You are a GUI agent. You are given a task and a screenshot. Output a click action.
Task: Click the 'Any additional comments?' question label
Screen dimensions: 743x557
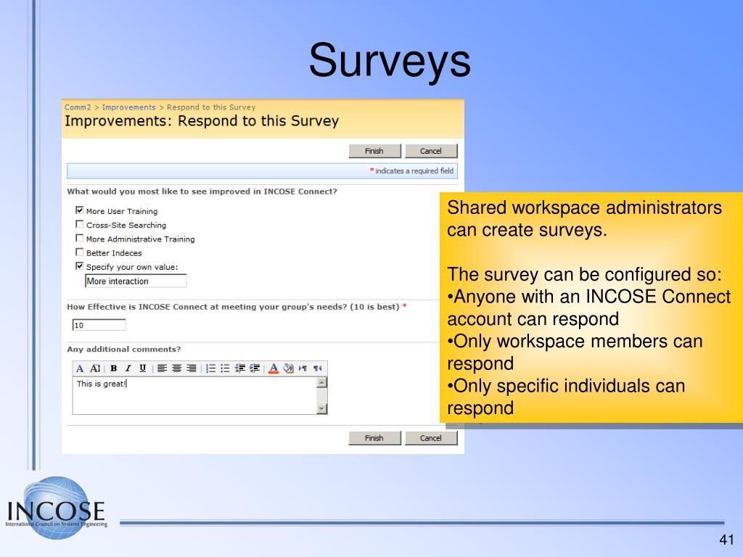123,349
